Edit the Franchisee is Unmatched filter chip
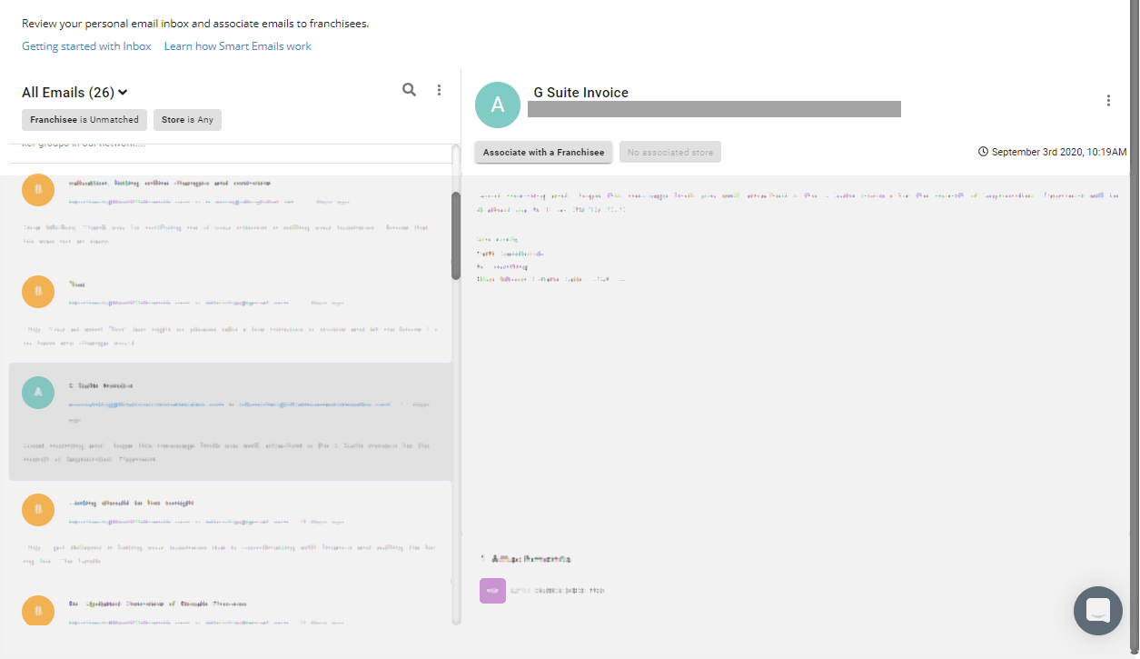This screenshot has height=659, width=1140. pos(84,120)
